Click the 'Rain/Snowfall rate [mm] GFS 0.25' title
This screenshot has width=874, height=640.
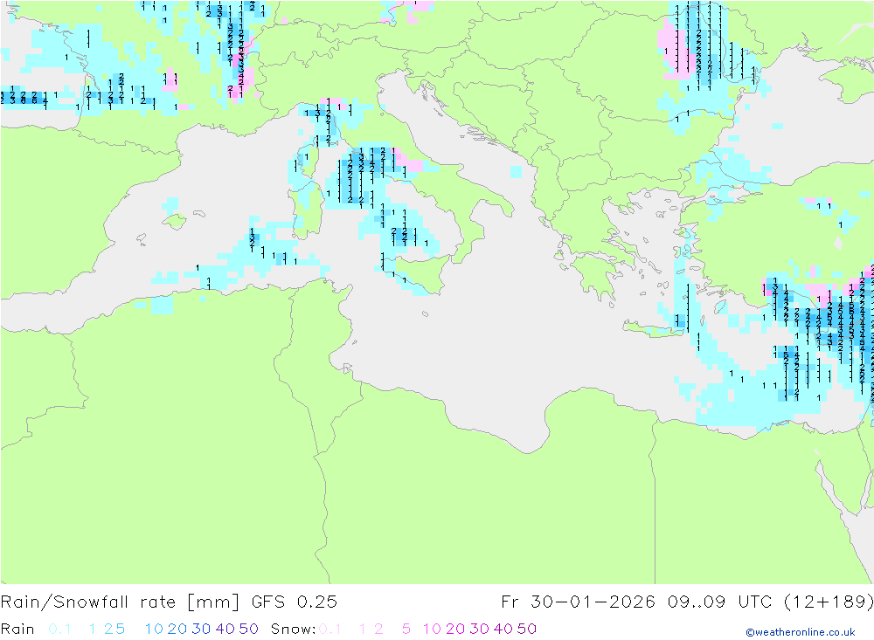[x=169, y=602]
